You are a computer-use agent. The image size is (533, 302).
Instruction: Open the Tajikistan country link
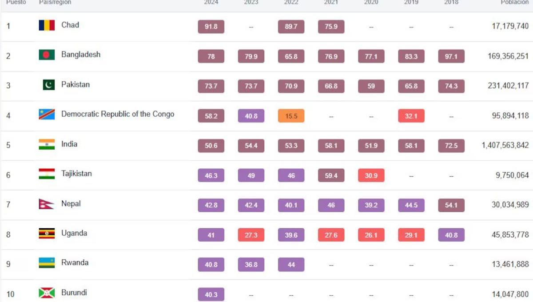pos(76,174)
